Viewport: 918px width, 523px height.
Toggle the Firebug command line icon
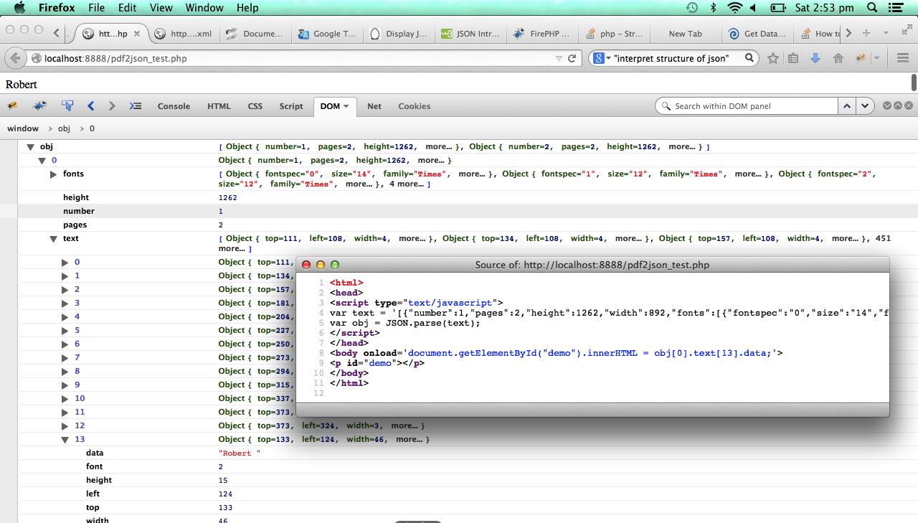[x=135, y=106]
